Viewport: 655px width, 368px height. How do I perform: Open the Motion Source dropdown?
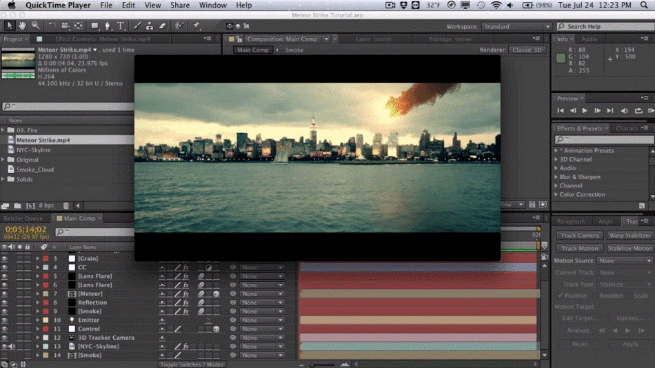(624, 260)
